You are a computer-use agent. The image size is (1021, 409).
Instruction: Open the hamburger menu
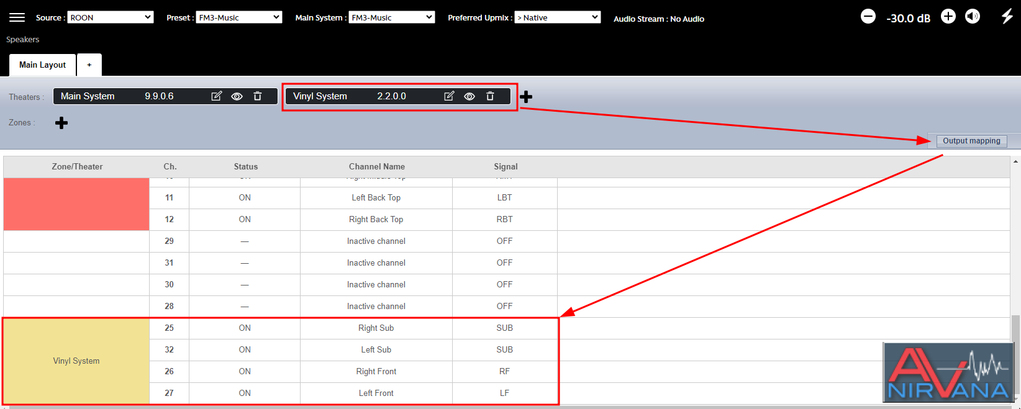point(17,17)
